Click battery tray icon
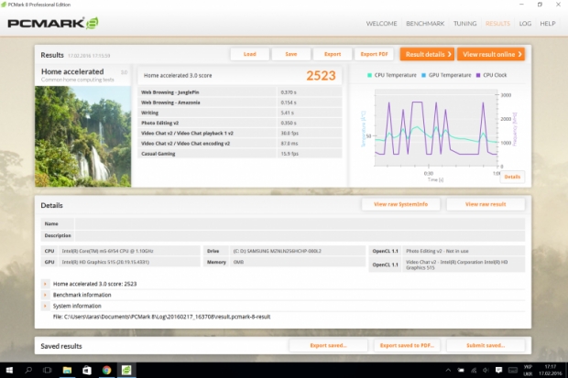Image resolution: width=568 pixels, height=378 pixels. click(x=461, y=370)
